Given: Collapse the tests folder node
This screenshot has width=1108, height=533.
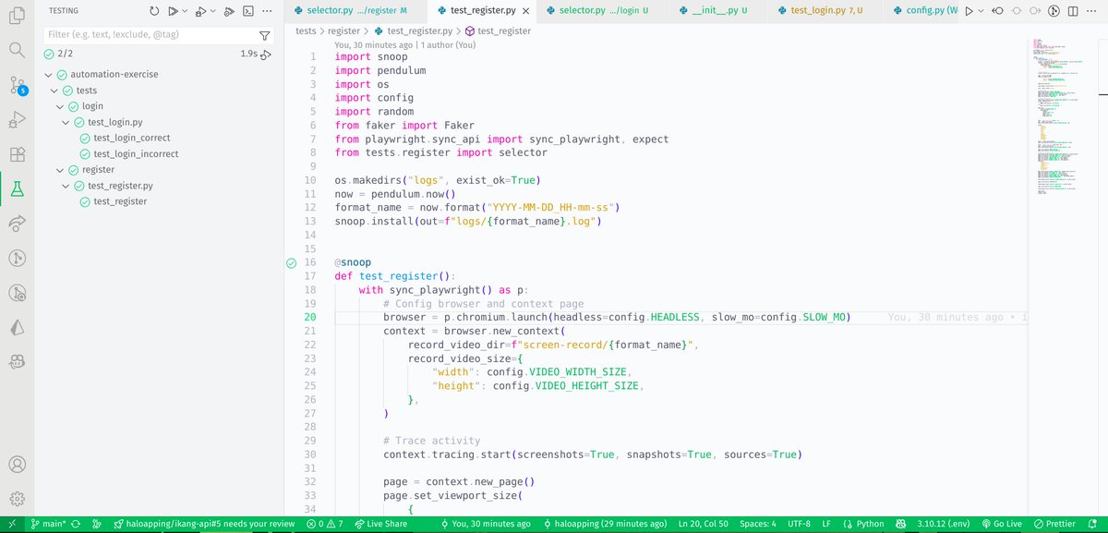Looking at the screenshot, I should [55, 91].
